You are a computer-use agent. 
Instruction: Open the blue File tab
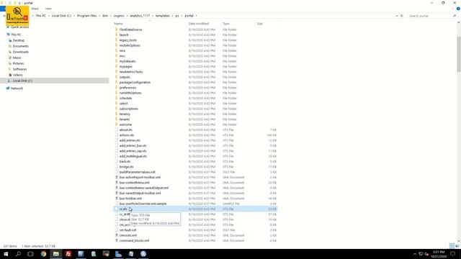pos(3,9)
